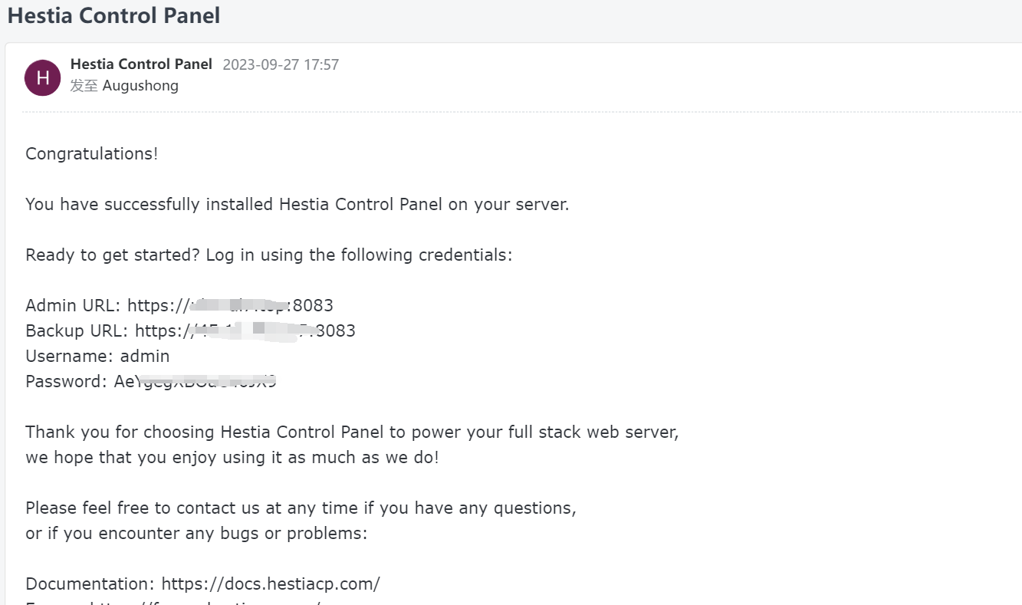Click the 'Thank you for choosing Hestia' line
Viewport: 1022px width, 605px height.
[352, 432]
